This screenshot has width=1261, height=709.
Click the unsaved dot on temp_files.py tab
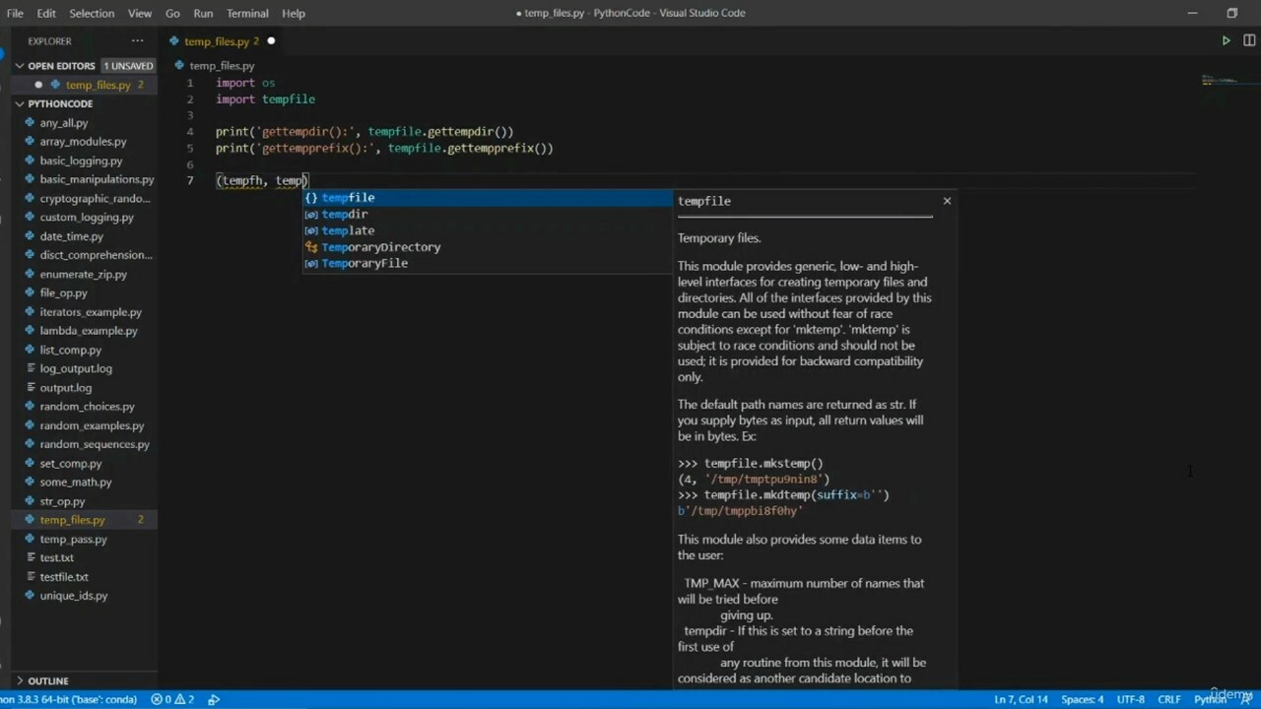[x=271, y=41]
